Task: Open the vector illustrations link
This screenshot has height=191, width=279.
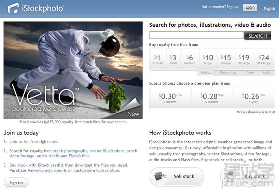Action: (x=107, y=151)
